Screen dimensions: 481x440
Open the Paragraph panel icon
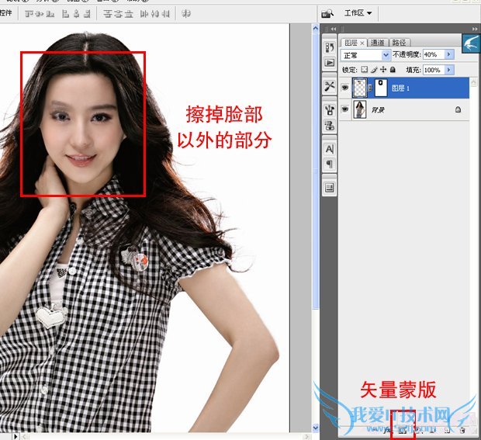coord(329,164)
